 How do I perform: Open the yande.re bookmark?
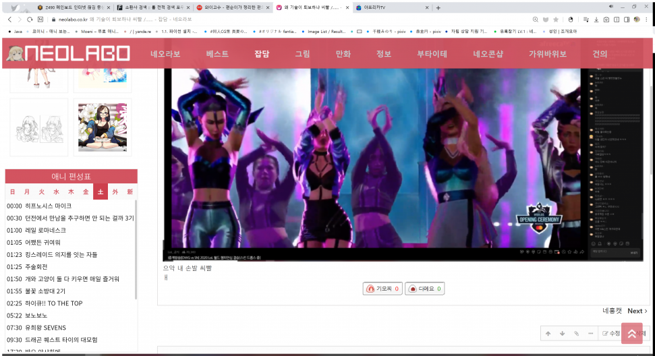[x=138, y=31]
